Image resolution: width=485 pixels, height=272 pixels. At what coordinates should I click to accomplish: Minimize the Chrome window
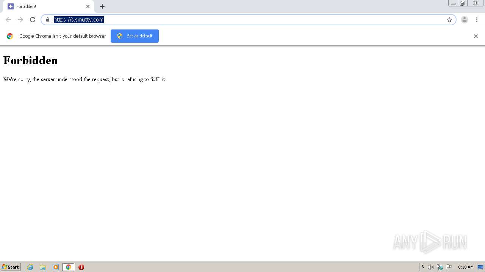pyautogui.click(x=453, y=3)
